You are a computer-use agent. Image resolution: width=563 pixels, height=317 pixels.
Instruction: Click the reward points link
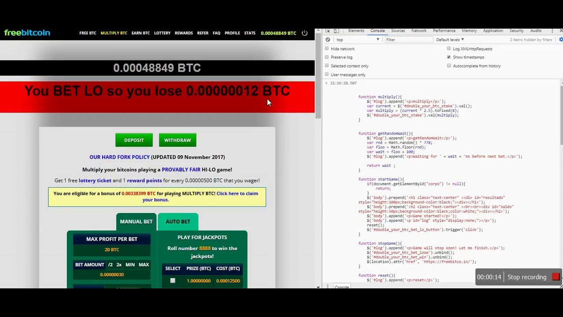tap(144, 181)
